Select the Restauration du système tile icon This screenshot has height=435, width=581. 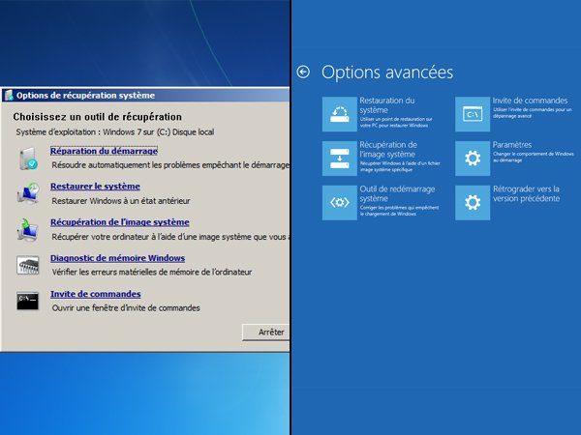(340, 114)
